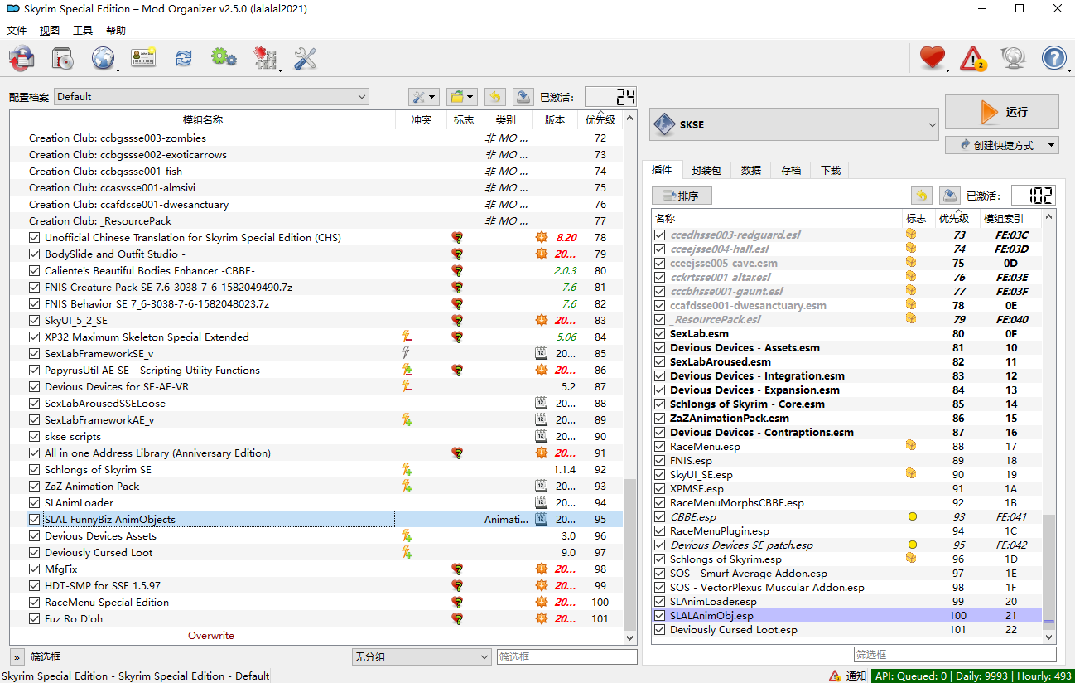Open the 配置档案 profile dropdown
This screenshot has height=683, width=1075.
point(211,97)
